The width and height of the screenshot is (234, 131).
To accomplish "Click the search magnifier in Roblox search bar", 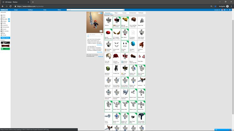I will [x=124, y=10].
